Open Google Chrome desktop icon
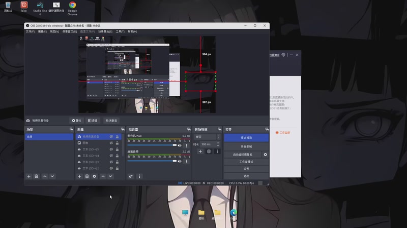This screenshot has width=407, height=228. click(72, 8)
